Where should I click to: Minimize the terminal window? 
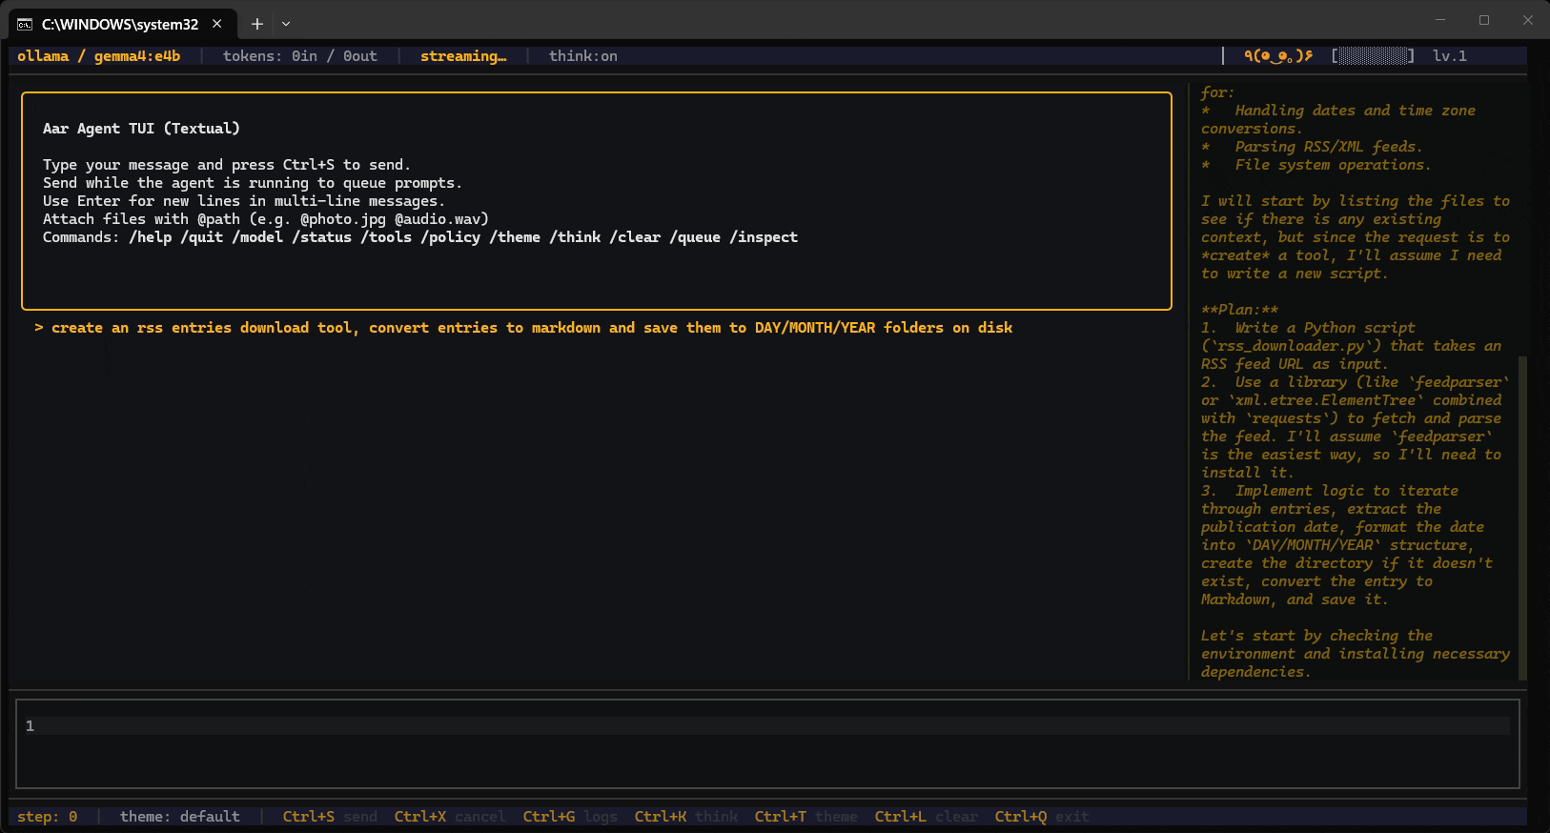(x=1440, y=20)
